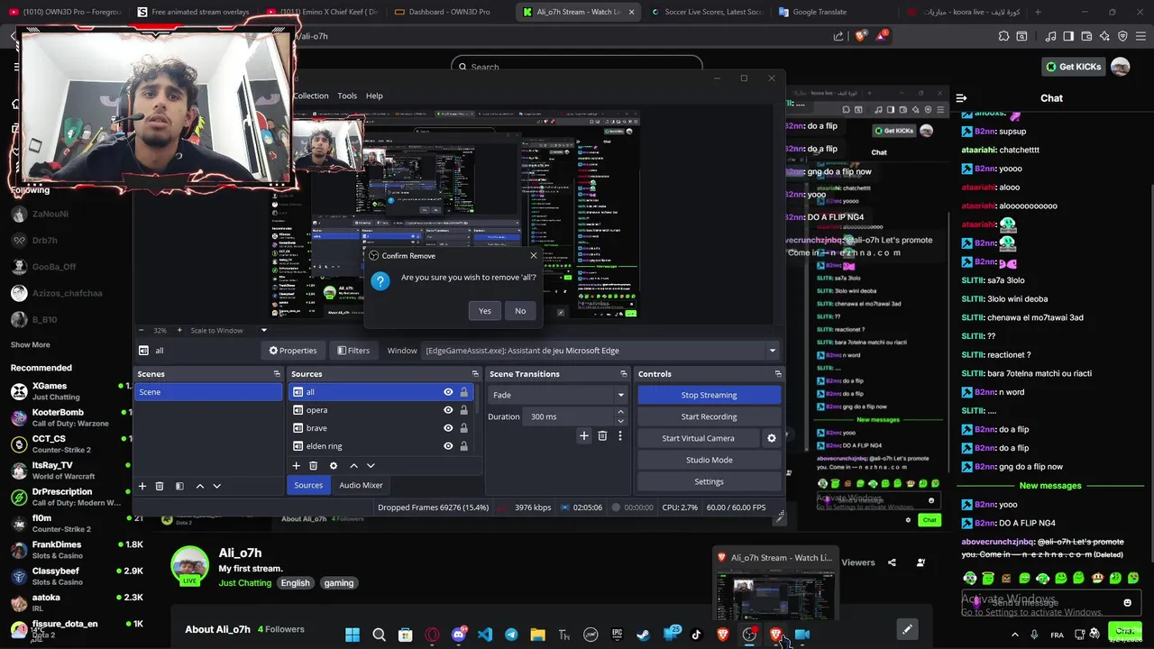Open Kick 'Just Chatting' category link
1154x649 pixels.
tap(244, 583)
